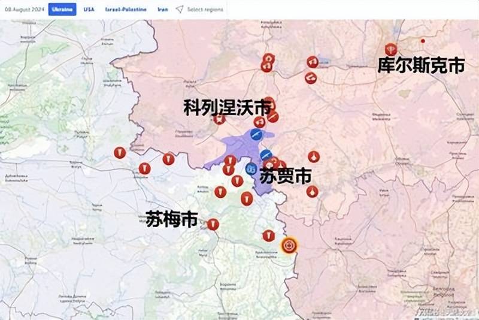Switch to the Iran tab
The image size is (479, 320).
tap(163, 10)
